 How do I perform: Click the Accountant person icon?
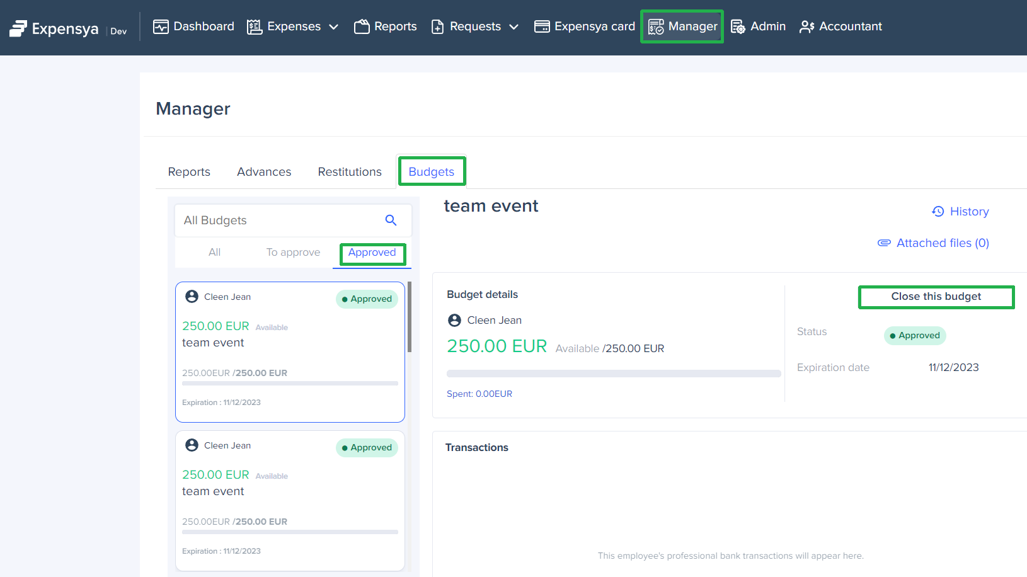click(806, 26)
